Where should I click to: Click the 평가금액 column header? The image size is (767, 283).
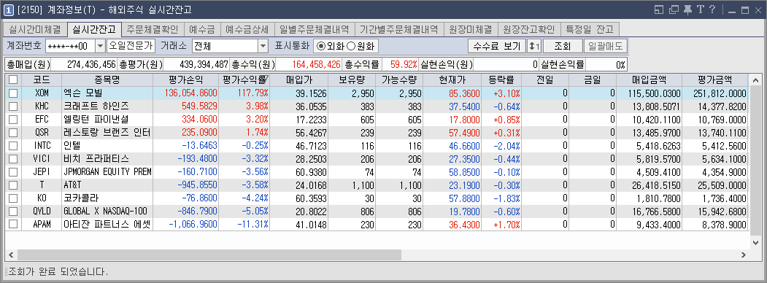(x=715, y=80)
